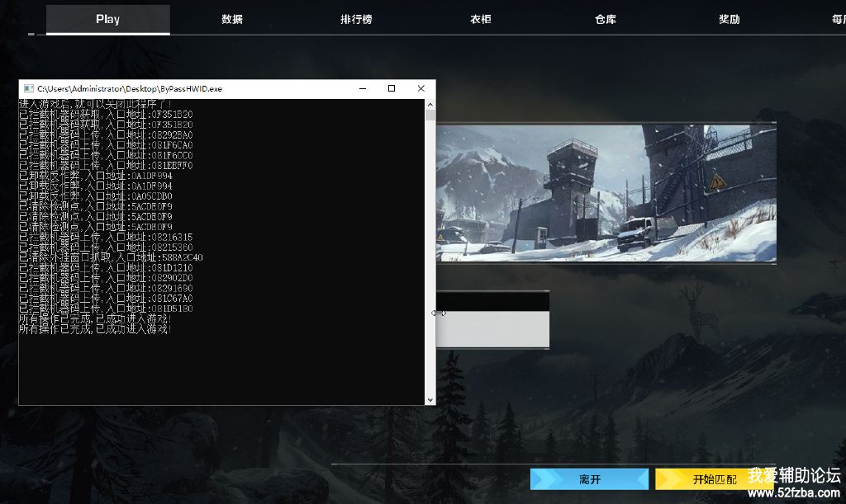The height and width of the screenshot is (504, 846).
Task: Go to the 排行榜 leaderboard tab
Action: 356,19
